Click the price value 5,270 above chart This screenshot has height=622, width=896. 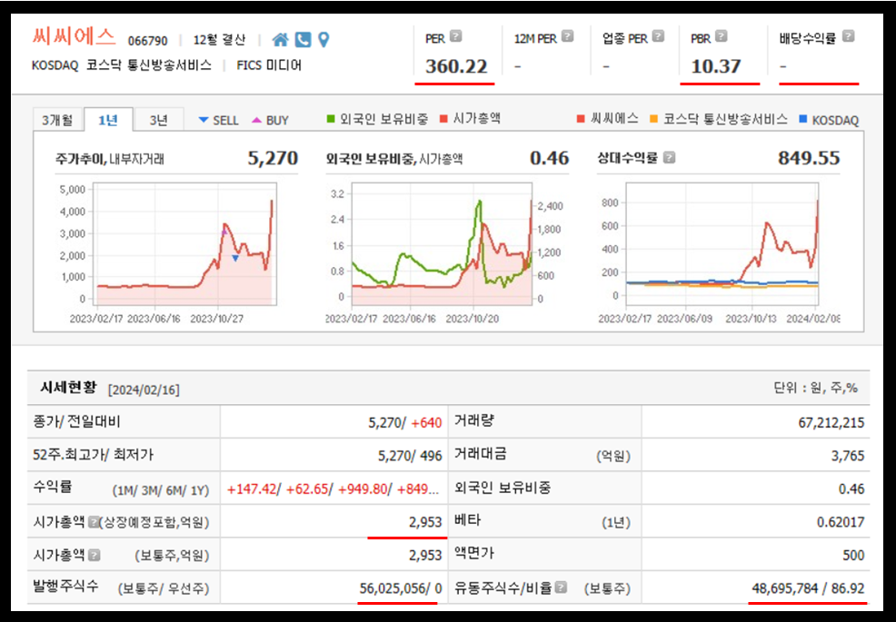coord(273,158)
